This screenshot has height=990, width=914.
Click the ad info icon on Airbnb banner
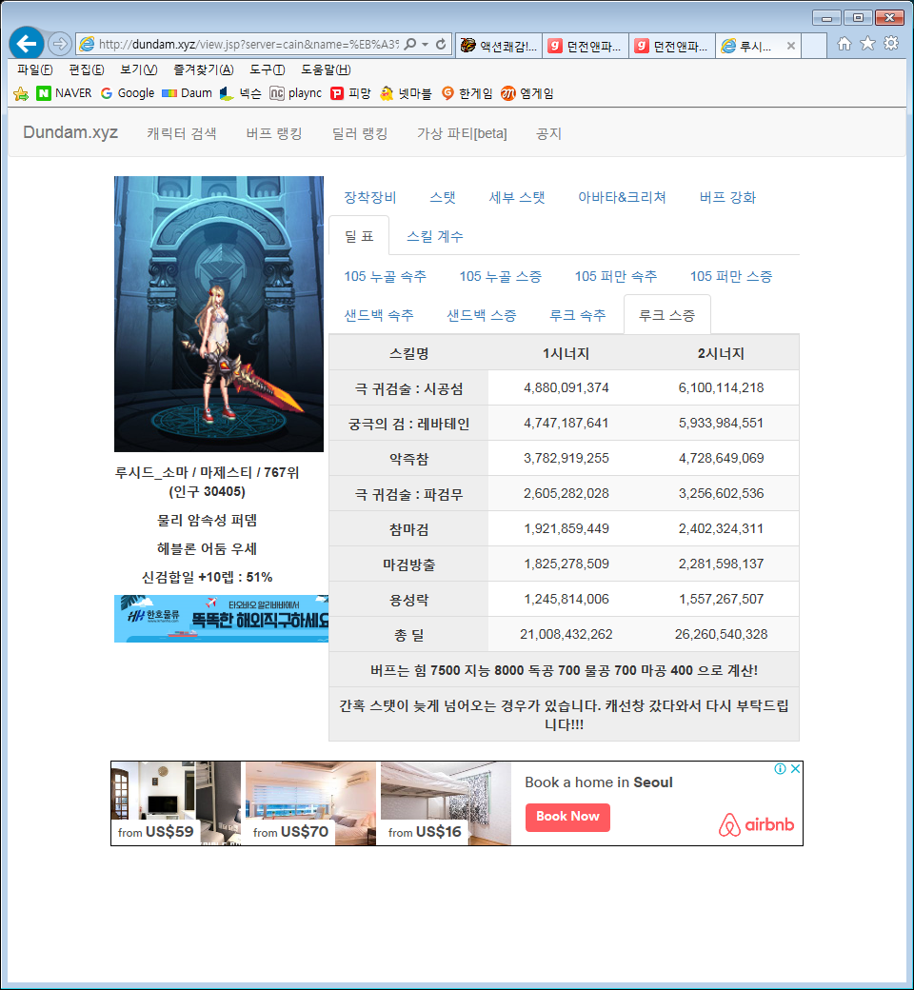(x=780, y=768)
